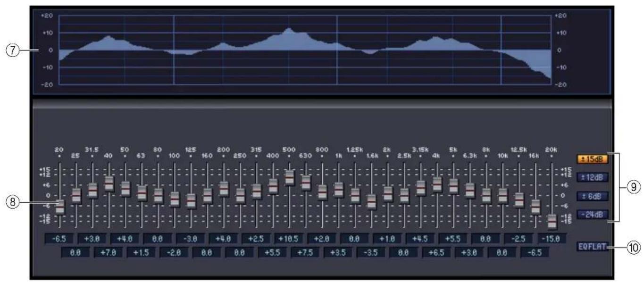Click the 3.15k band fader
This screenshot has width=644, height=282.
[x=420, y=188]
